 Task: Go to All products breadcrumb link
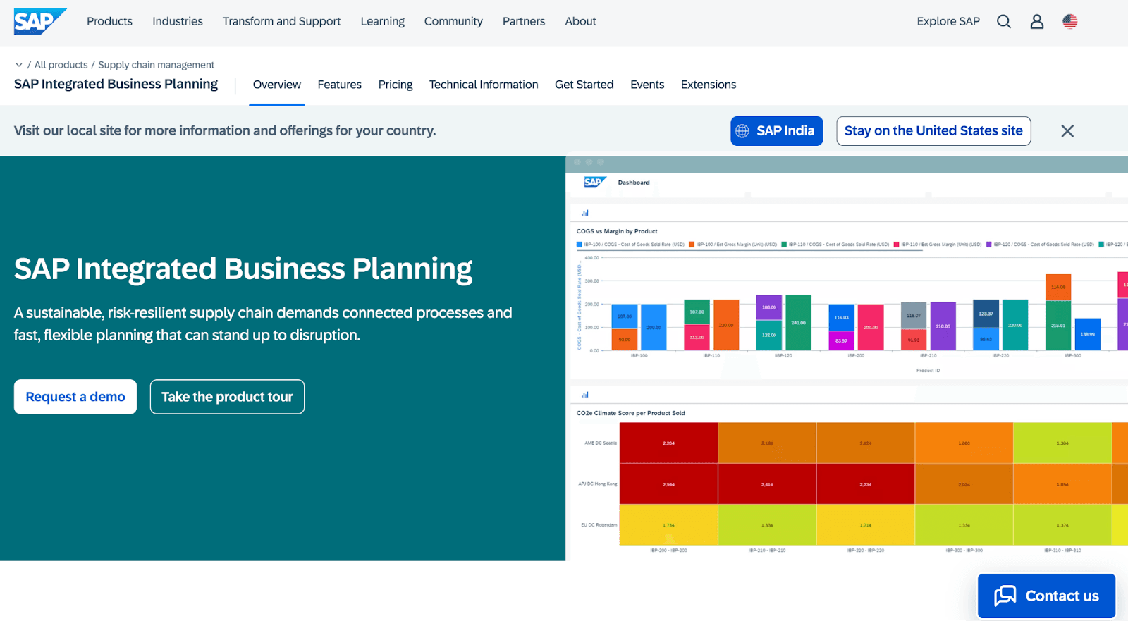click(61, 65)
